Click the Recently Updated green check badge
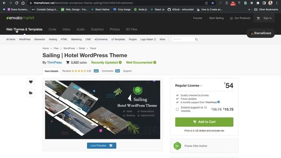The height and width of the screenshot is (158, 281). pos(120,62)
